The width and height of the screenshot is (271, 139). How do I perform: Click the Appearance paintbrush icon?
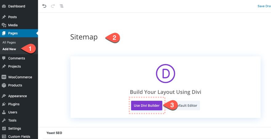[x=4, y=96]
